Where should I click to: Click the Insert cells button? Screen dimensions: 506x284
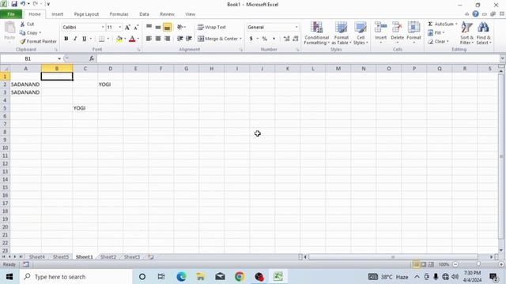tap(381, 33)
